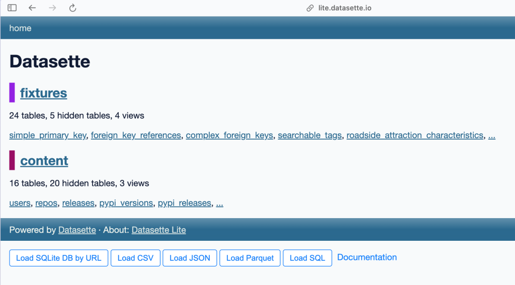Follow the Datasette footer link
This screenshot has height=285, width=515.
[x=77, y=230]
